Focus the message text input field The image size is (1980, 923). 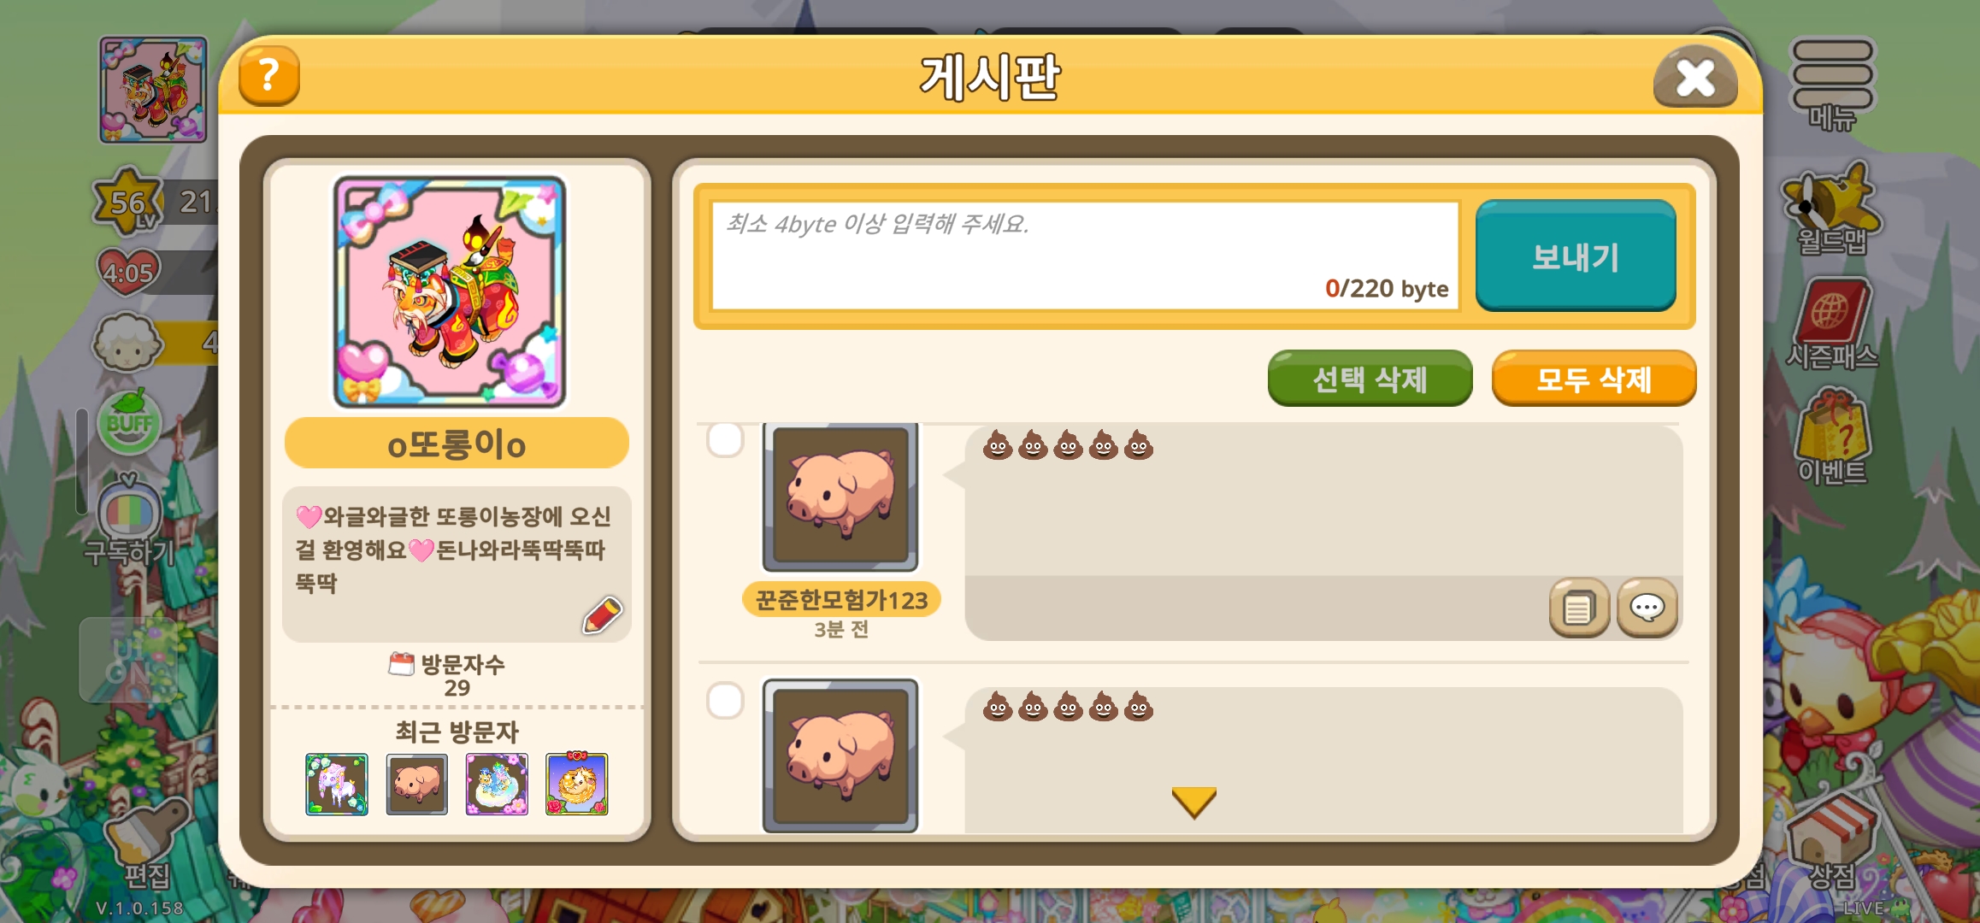[x=1085, y=256]
